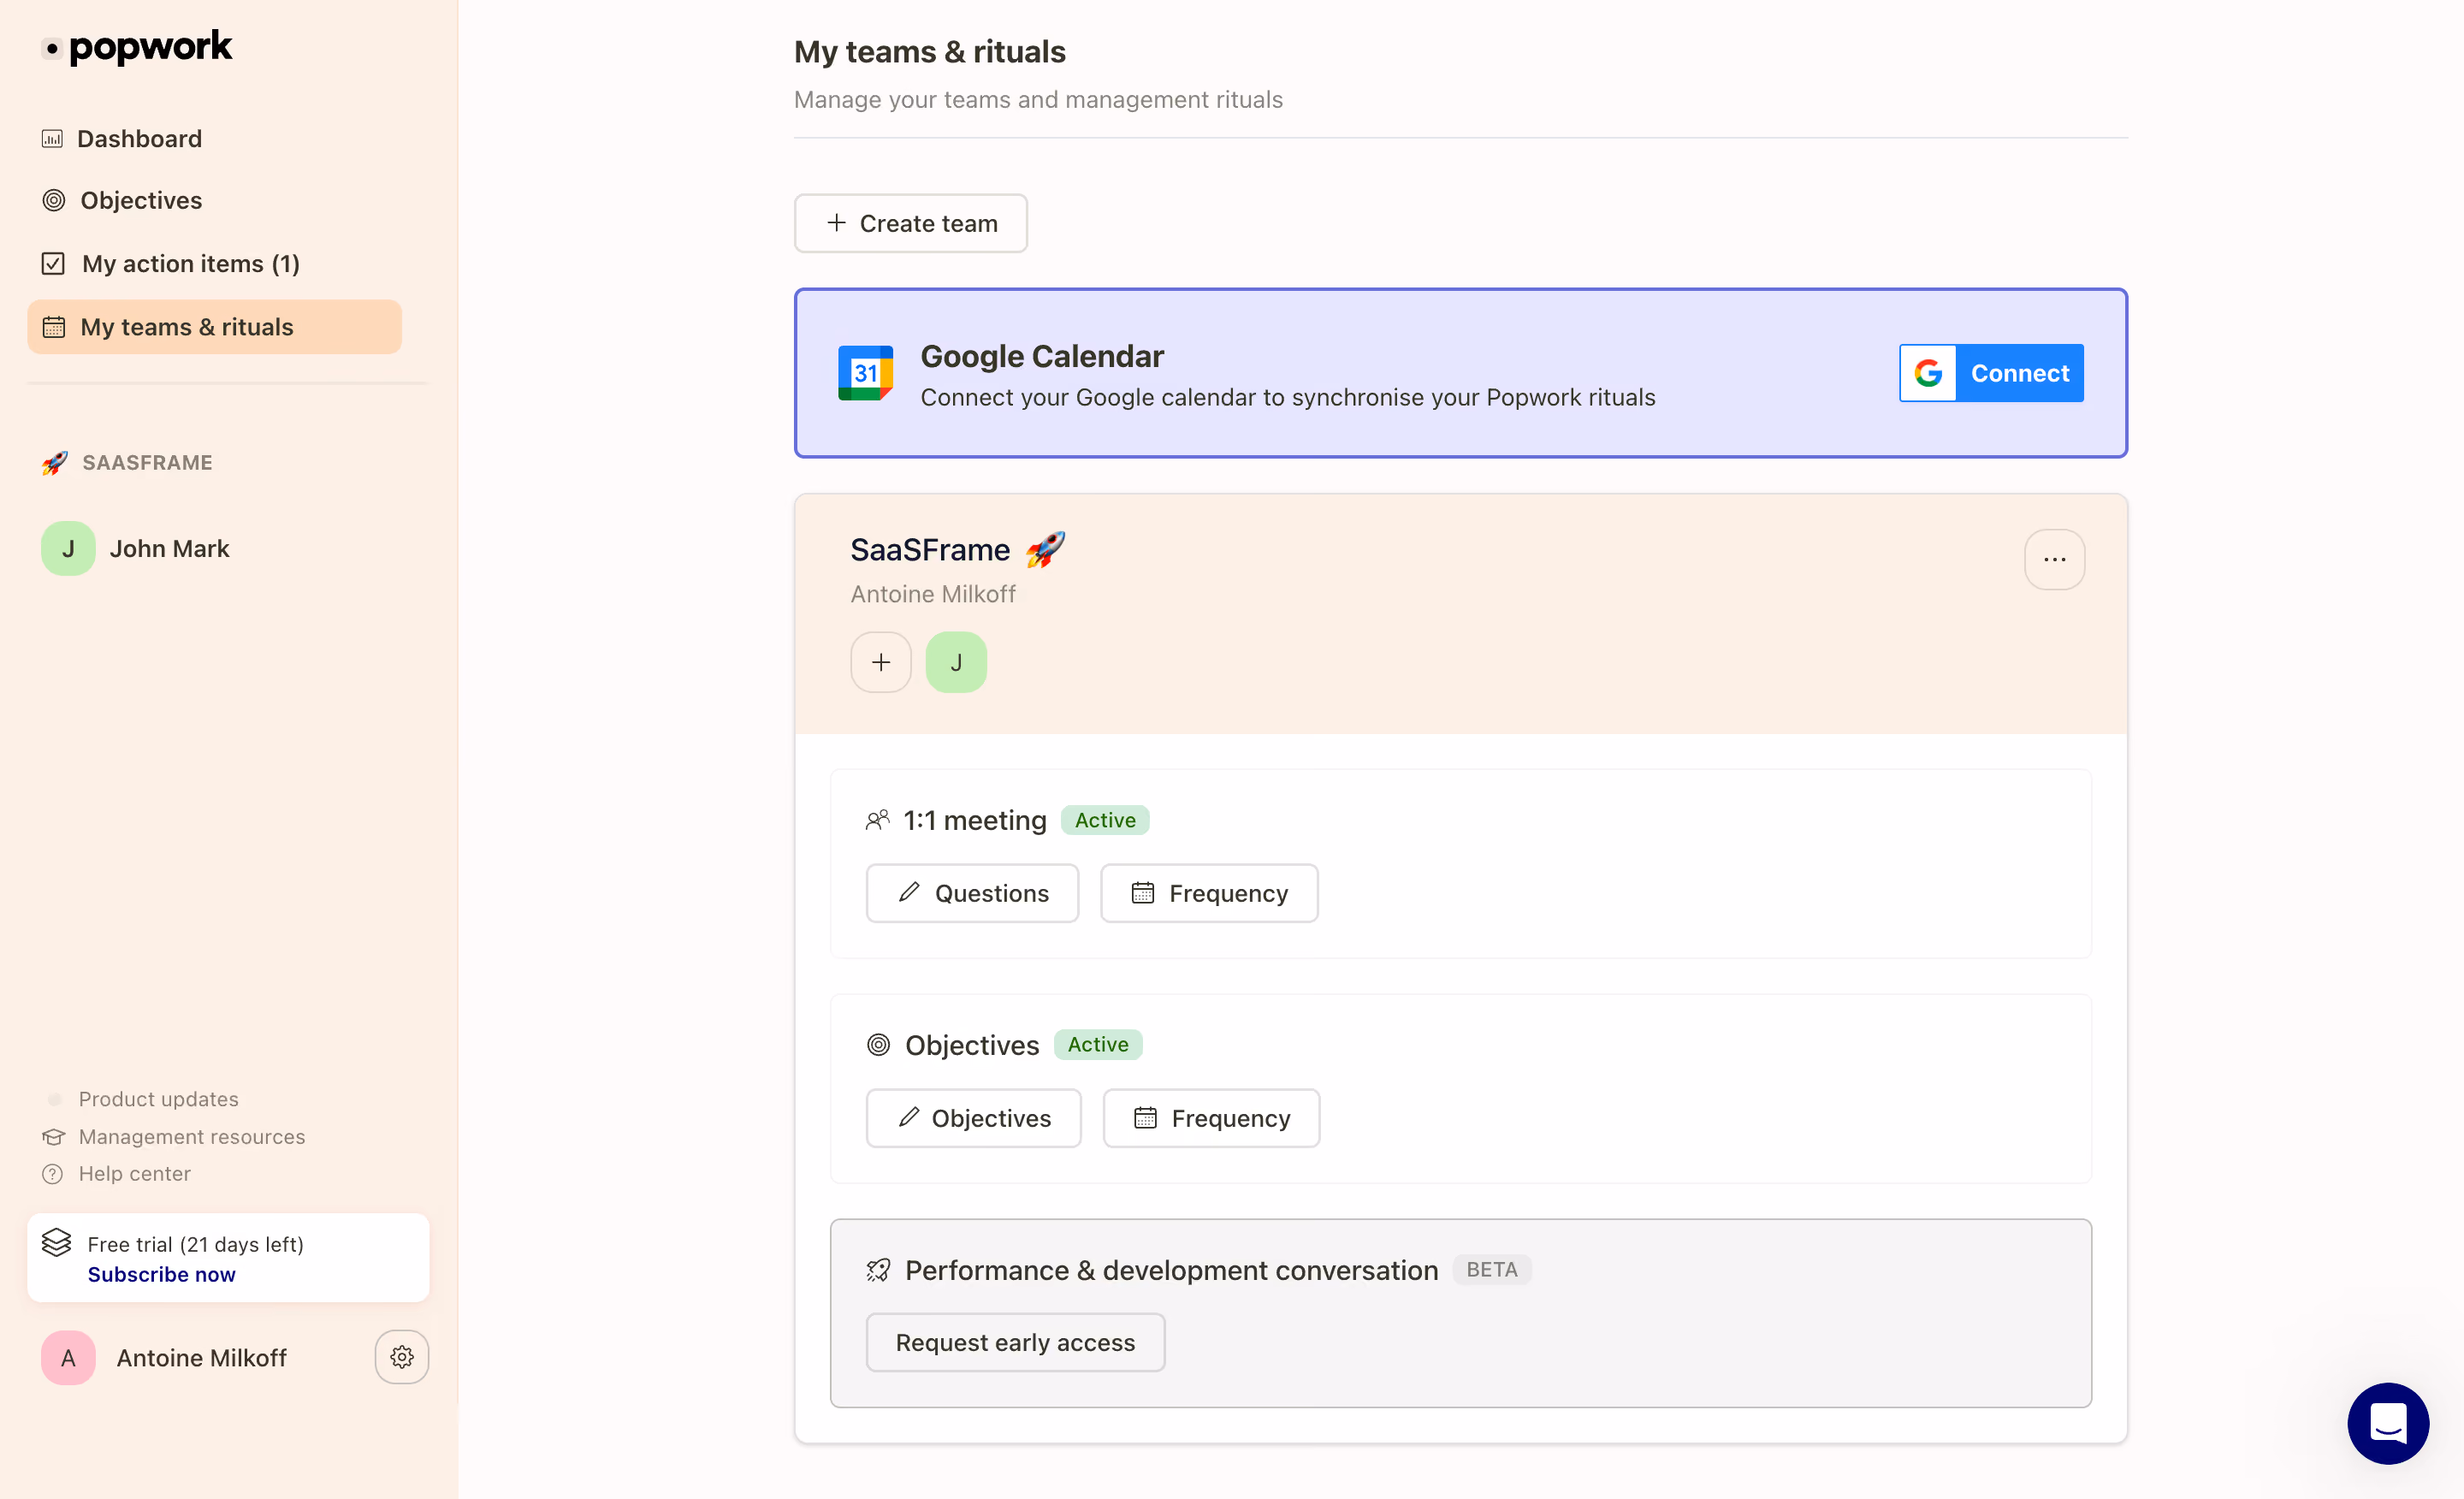Click the SaaSFrame team name heading

tap(931, 550)
